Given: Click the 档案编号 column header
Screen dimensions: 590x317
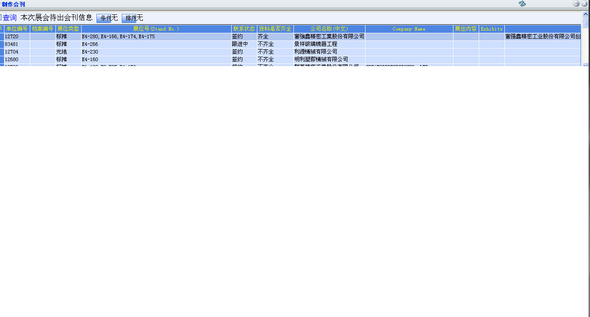Looking at the screenshot, I should pos(43,29).
